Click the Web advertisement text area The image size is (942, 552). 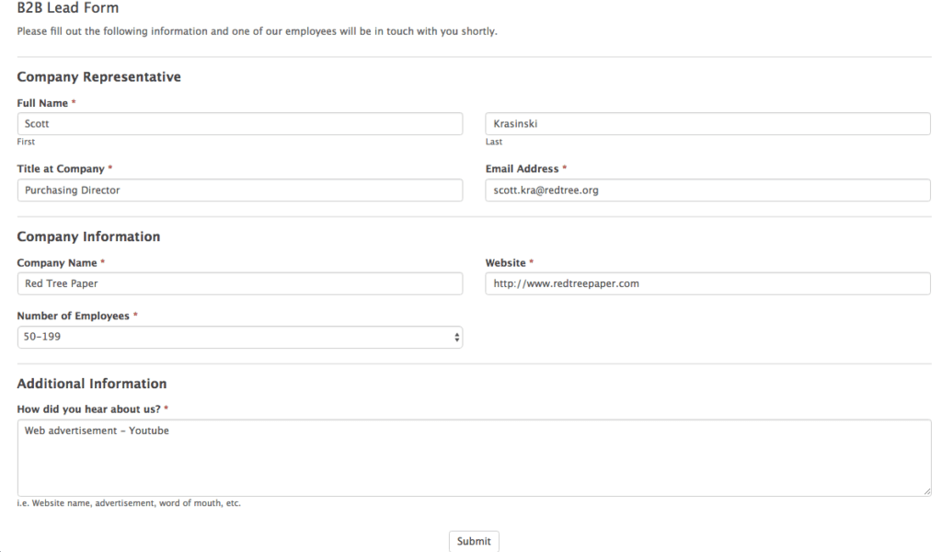tap(474, 458)
